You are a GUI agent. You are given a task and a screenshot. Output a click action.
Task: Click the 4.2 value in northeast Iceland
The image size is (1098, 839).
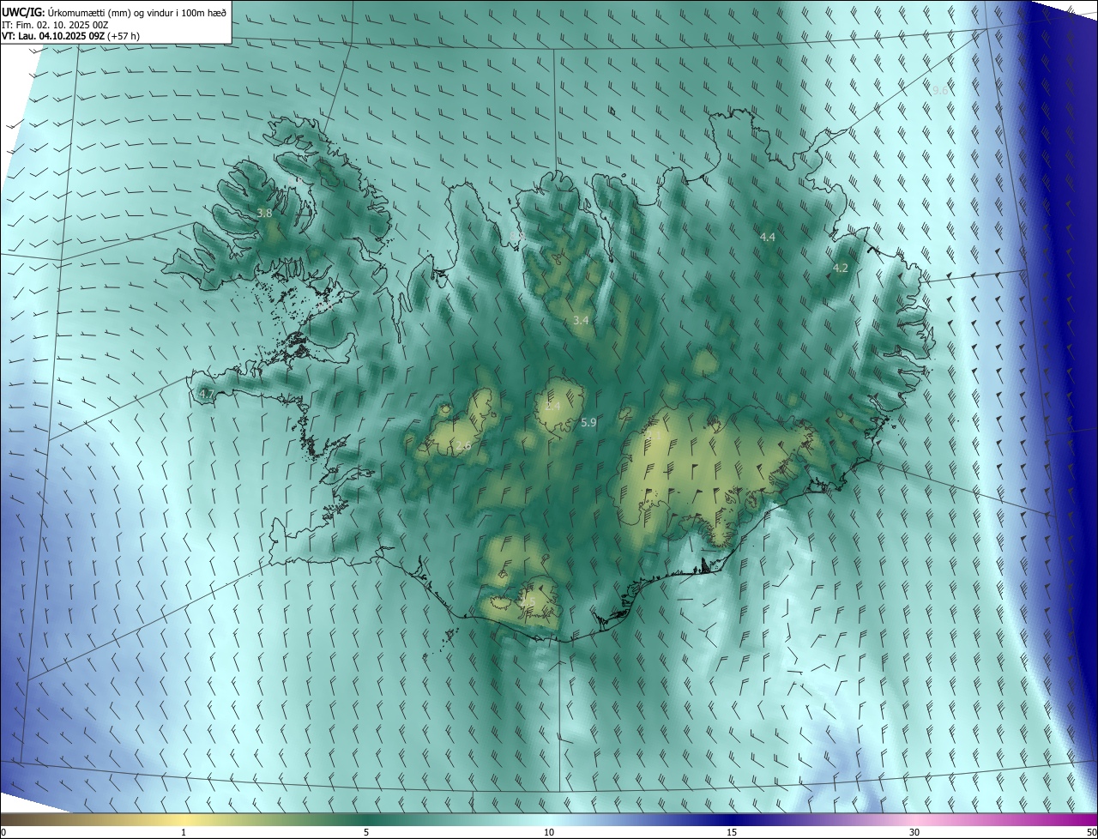(x=841, y=268)
